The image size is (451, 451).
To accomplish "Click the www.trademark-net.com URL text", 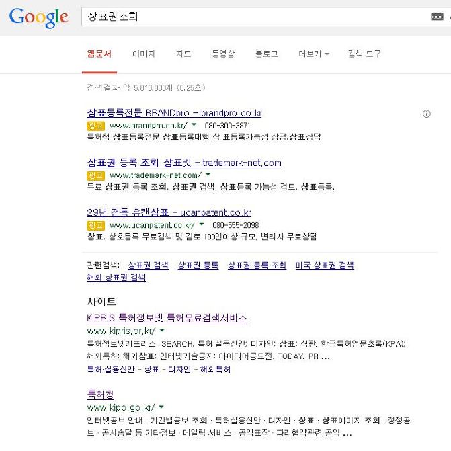I will [156, 175].
